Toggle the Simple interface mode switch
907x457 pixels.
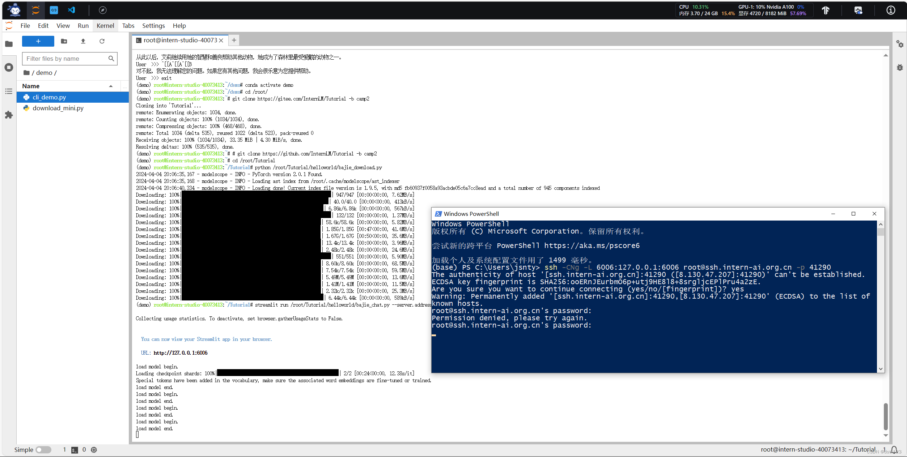43,449
